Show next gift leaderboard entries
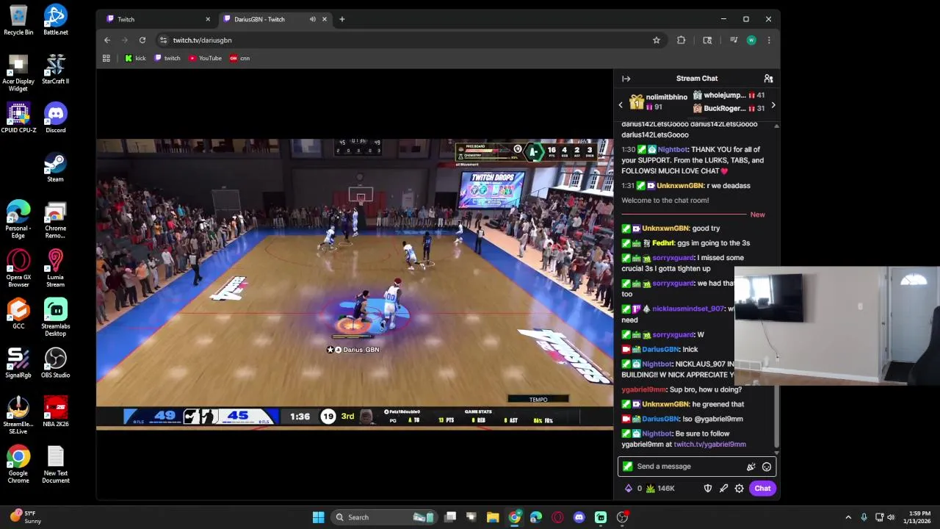 [773, 105]
